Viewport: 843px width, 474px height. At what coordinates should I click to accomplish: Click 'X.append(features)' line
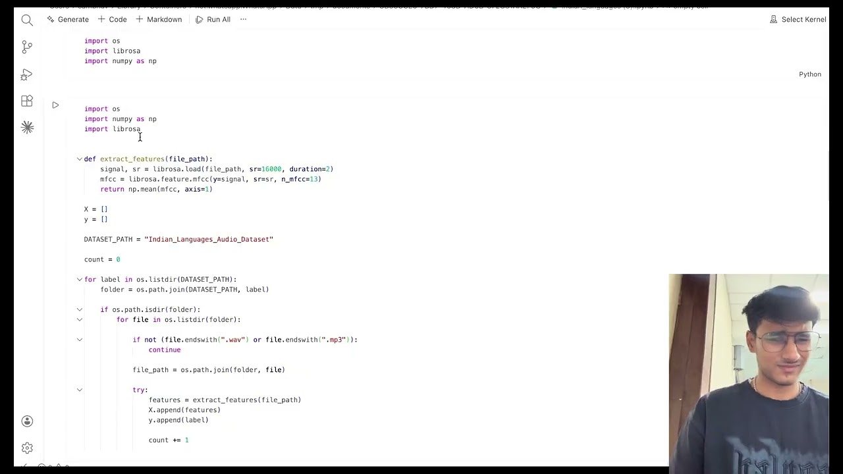(x=184, y=410)
